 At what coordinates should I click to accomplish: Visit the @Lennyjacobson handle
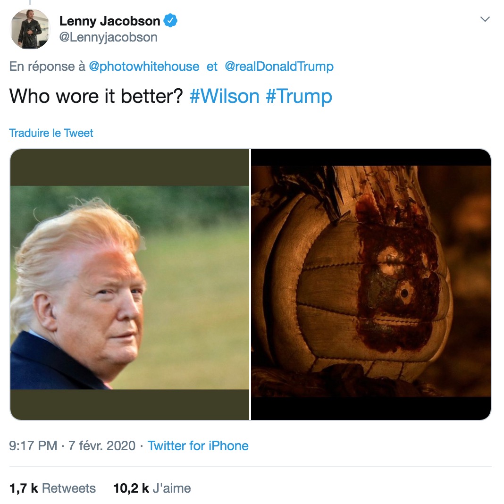[x=109, y=37]
